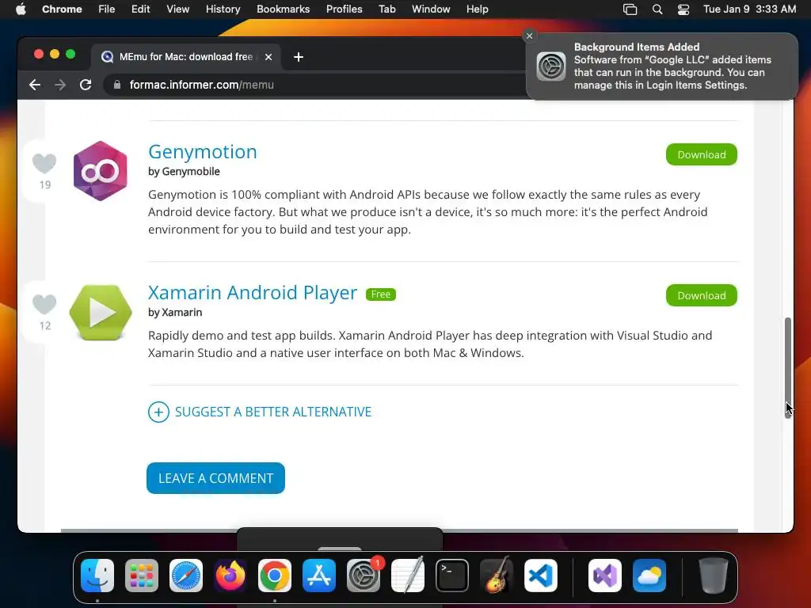The image size is (811, 608).
Task: Open the Bookmarks menu
Action: click(284, 9)
